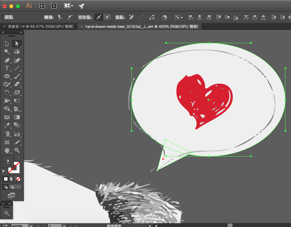Enable draw behind mode
The height and width of the screenshot is (227, 291).
coord(12,187)
